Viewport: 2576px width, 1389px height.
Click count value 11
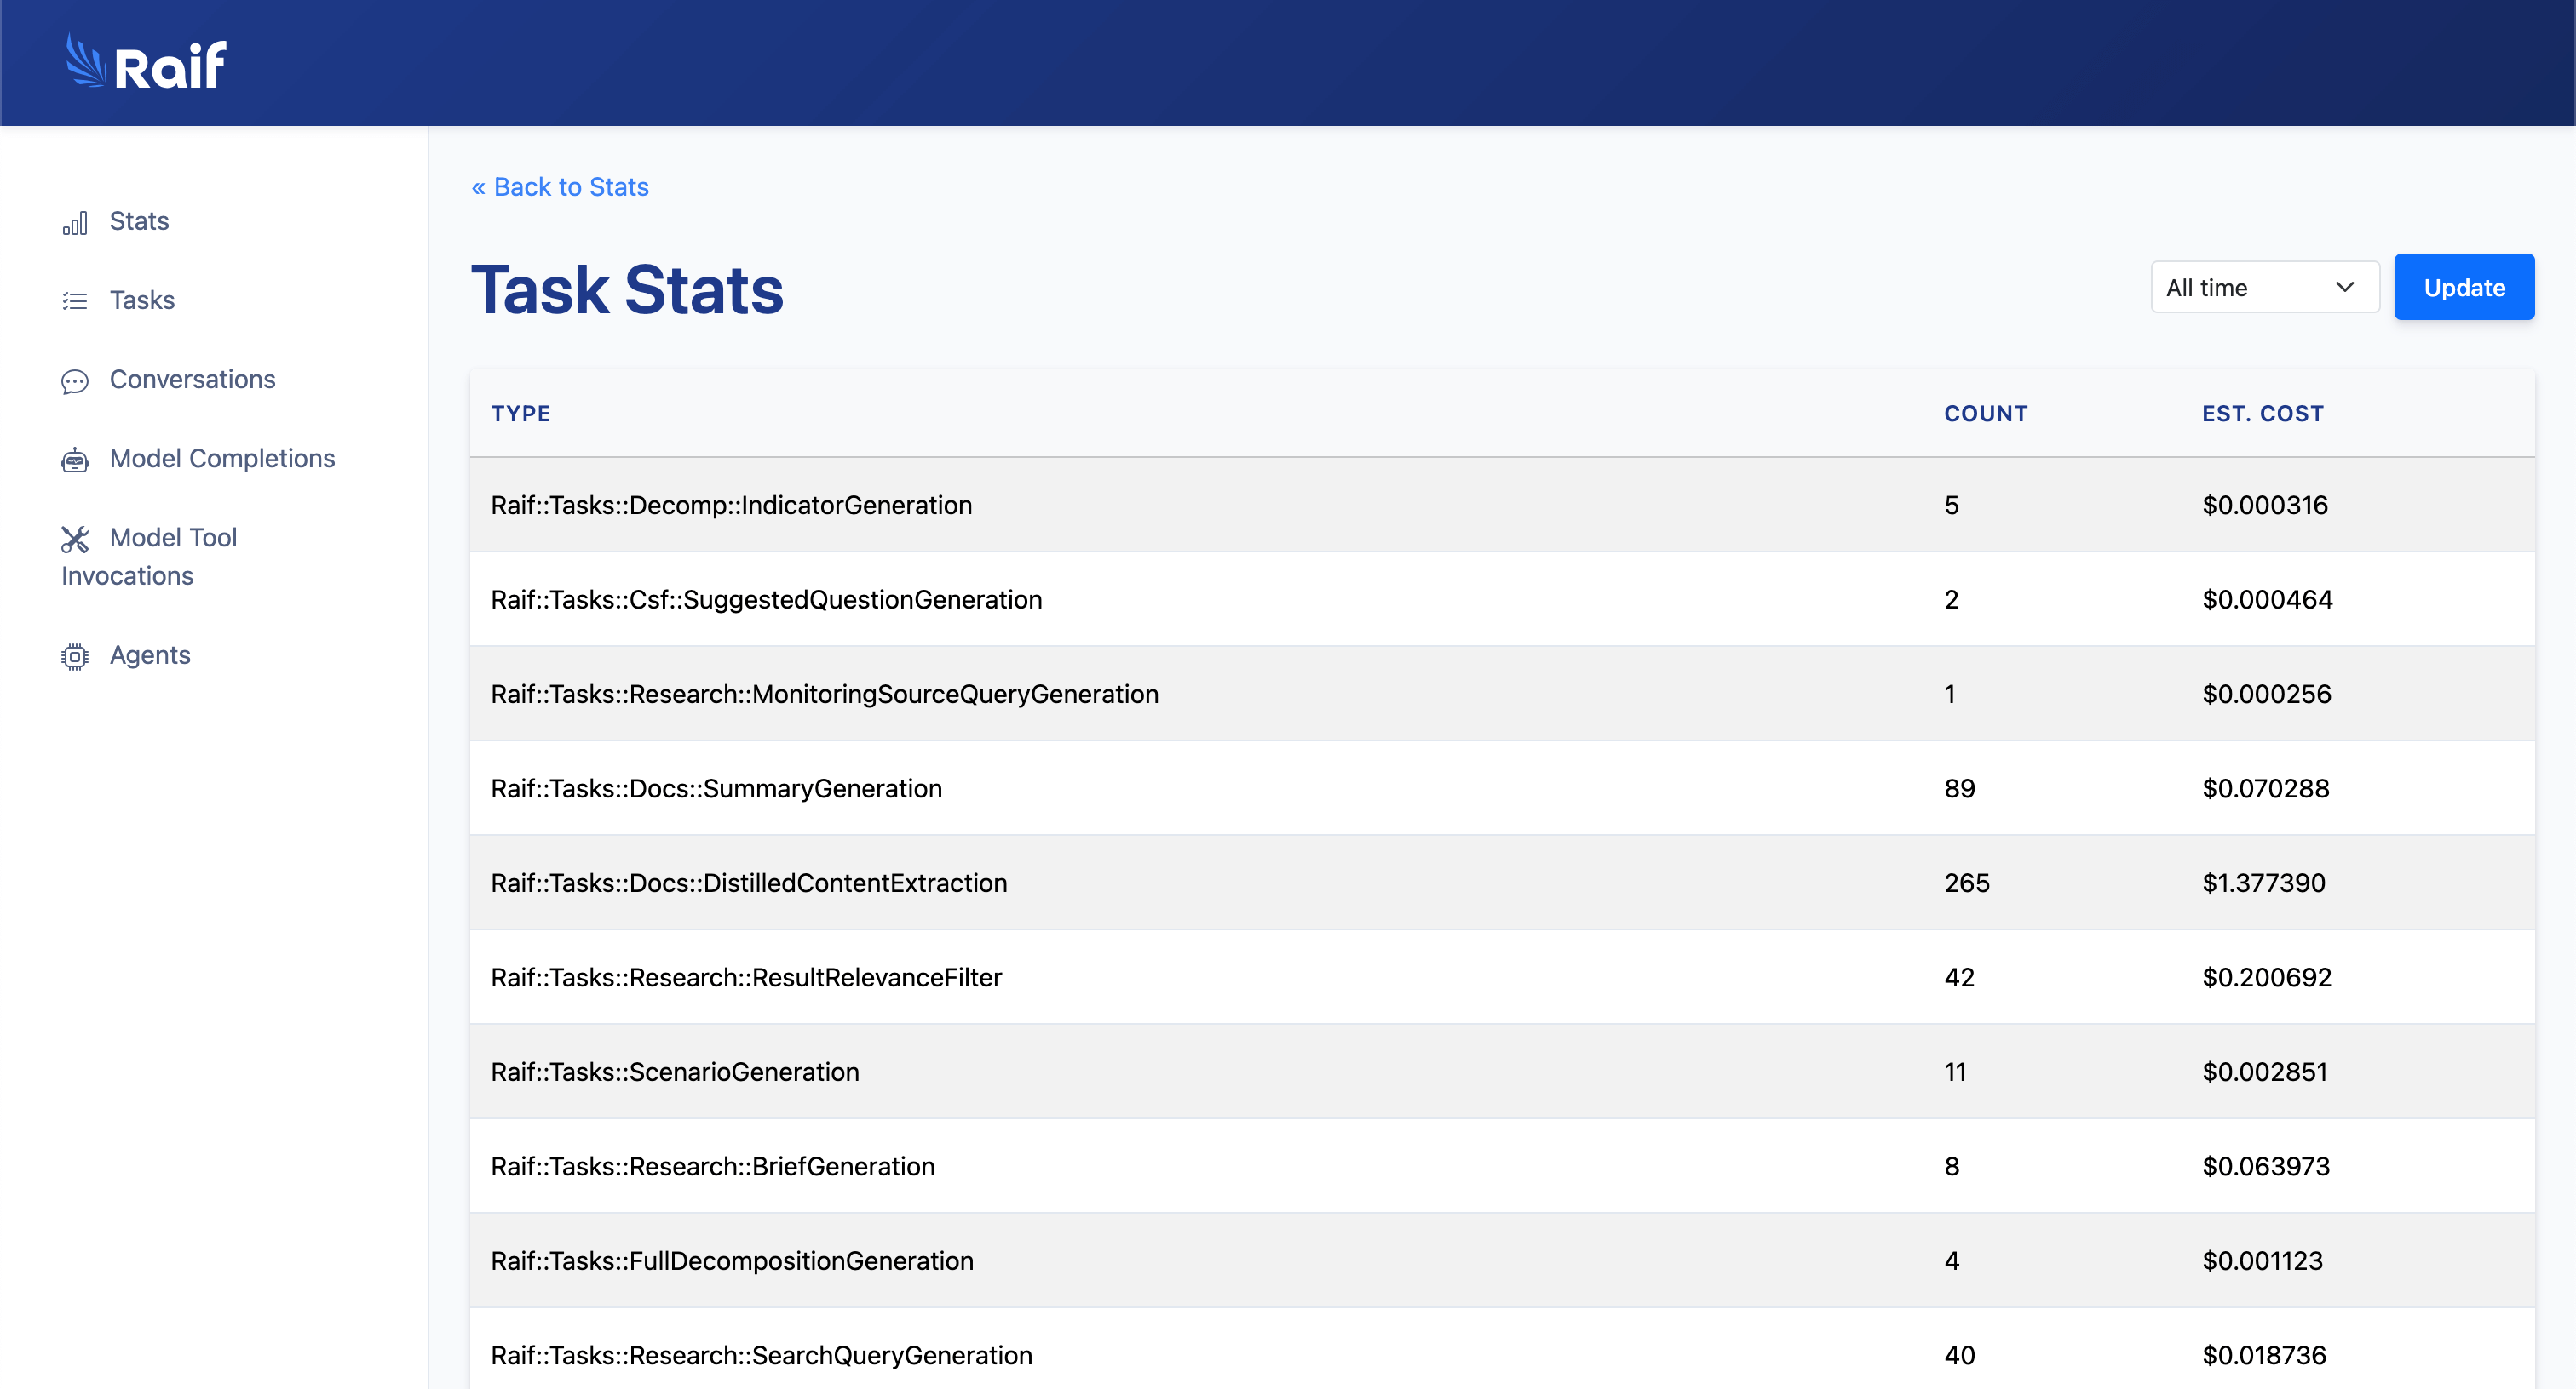[x=1955, y=1072]
